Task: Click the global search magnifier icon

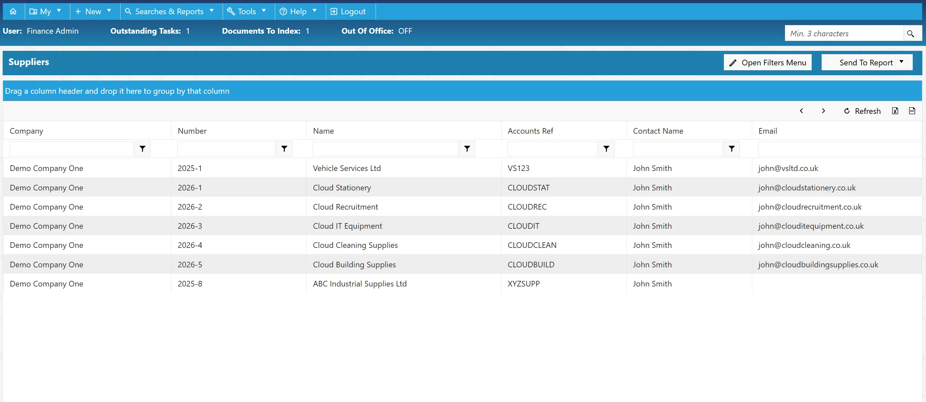Action: 910,33
